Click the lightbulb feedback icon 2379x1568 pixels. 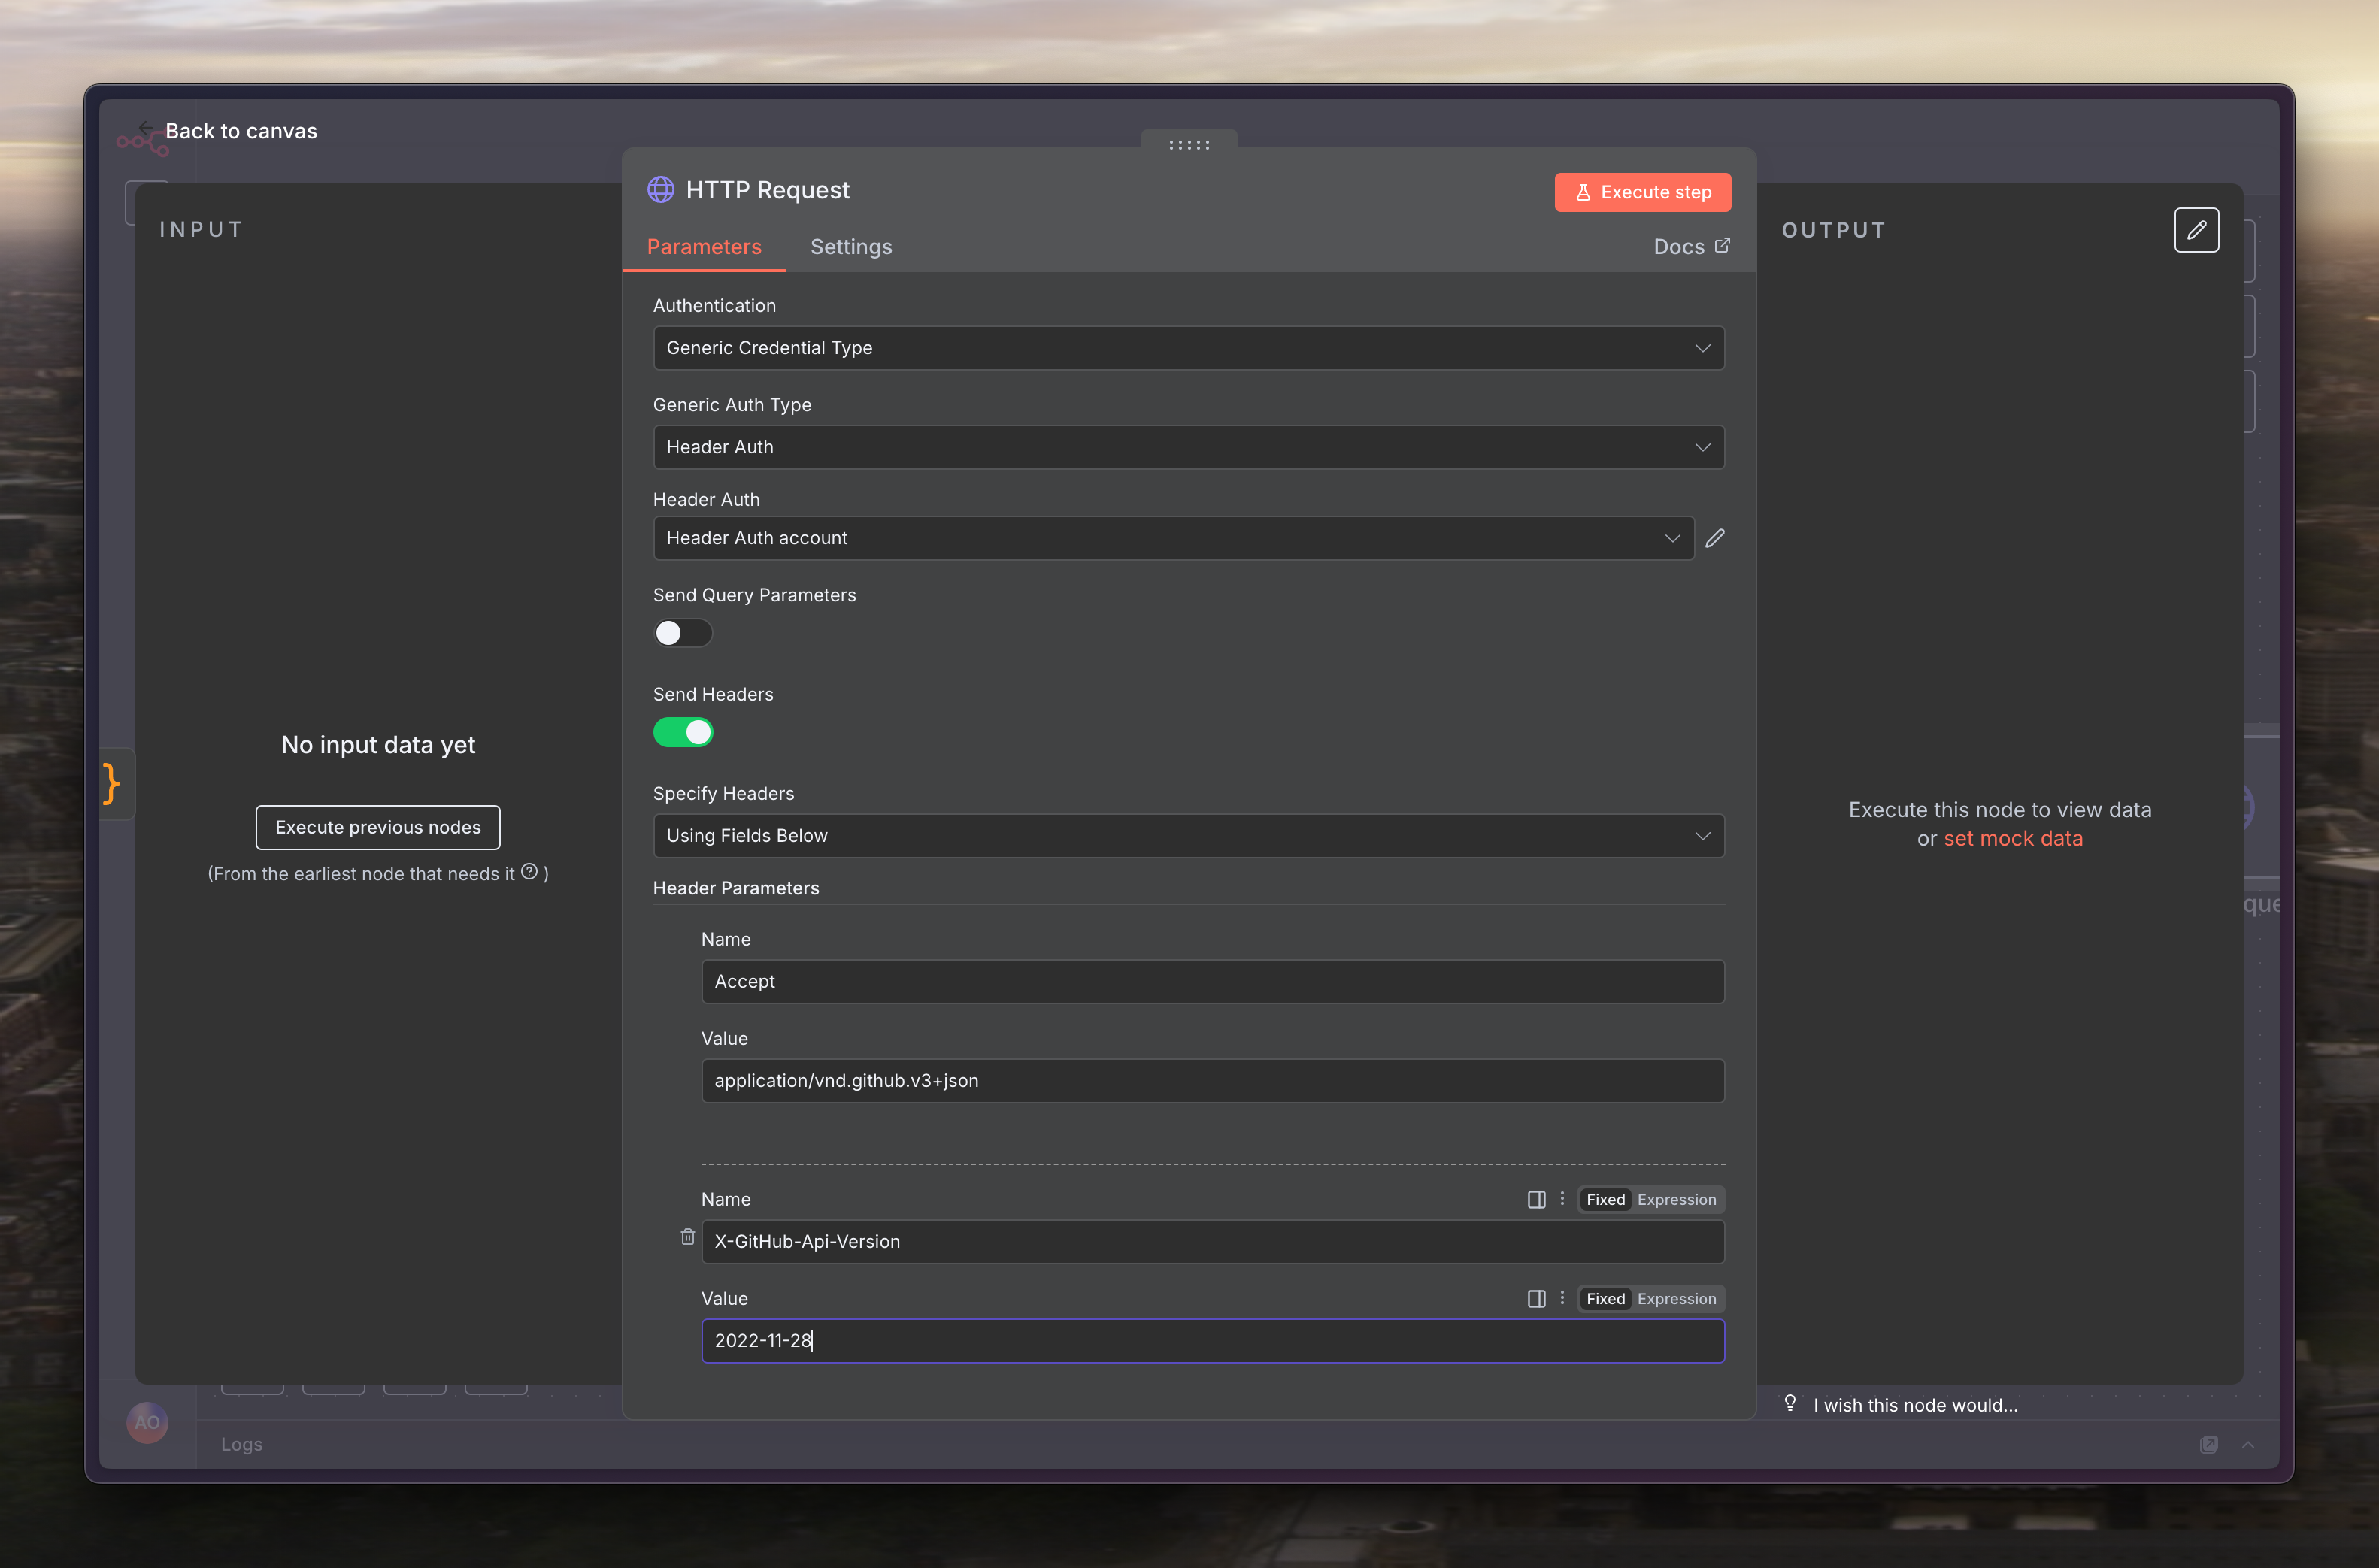(1790, 1403)
